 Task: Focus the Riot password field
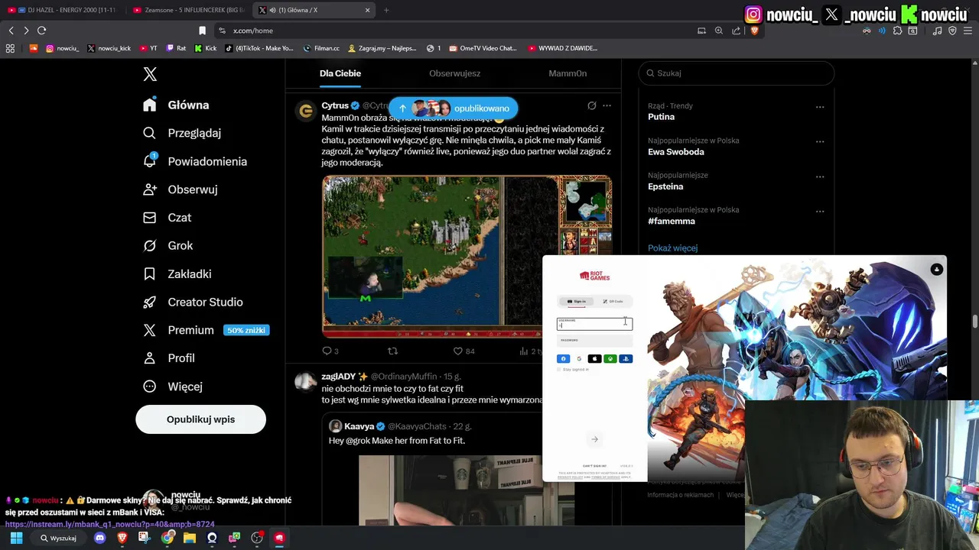[x=594, y=341]
